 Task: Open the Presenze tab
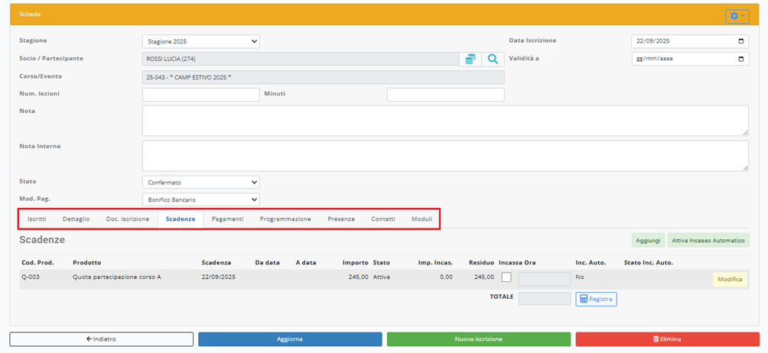[x=341, y=219]
